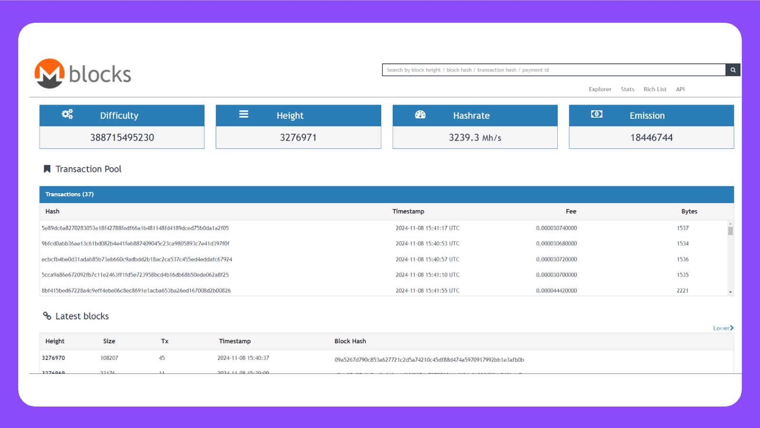Open block height 3276970
This screenshot has height=428, width=760.
(53, 358)
